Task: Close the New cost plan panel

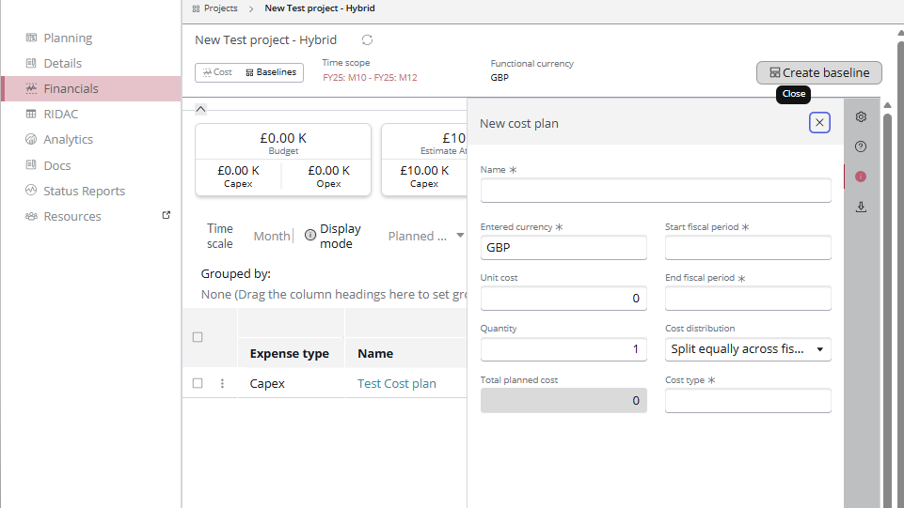Action: click(x=819, y=123)
